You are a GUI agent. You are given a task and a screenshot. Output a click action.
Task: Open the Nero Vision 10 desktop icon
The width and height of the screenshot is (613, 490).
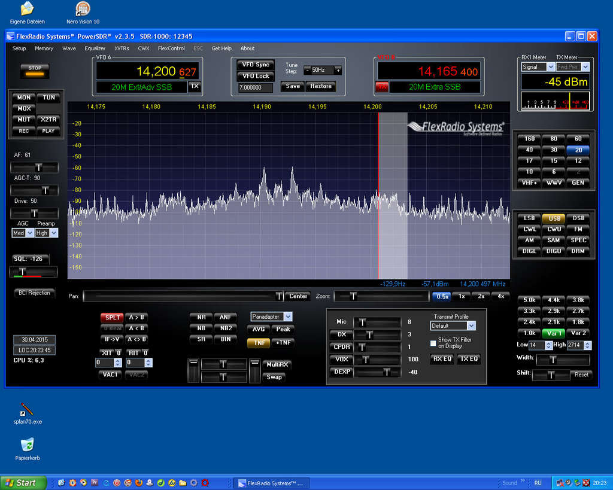pyautogui.click(x=83, y=9)
